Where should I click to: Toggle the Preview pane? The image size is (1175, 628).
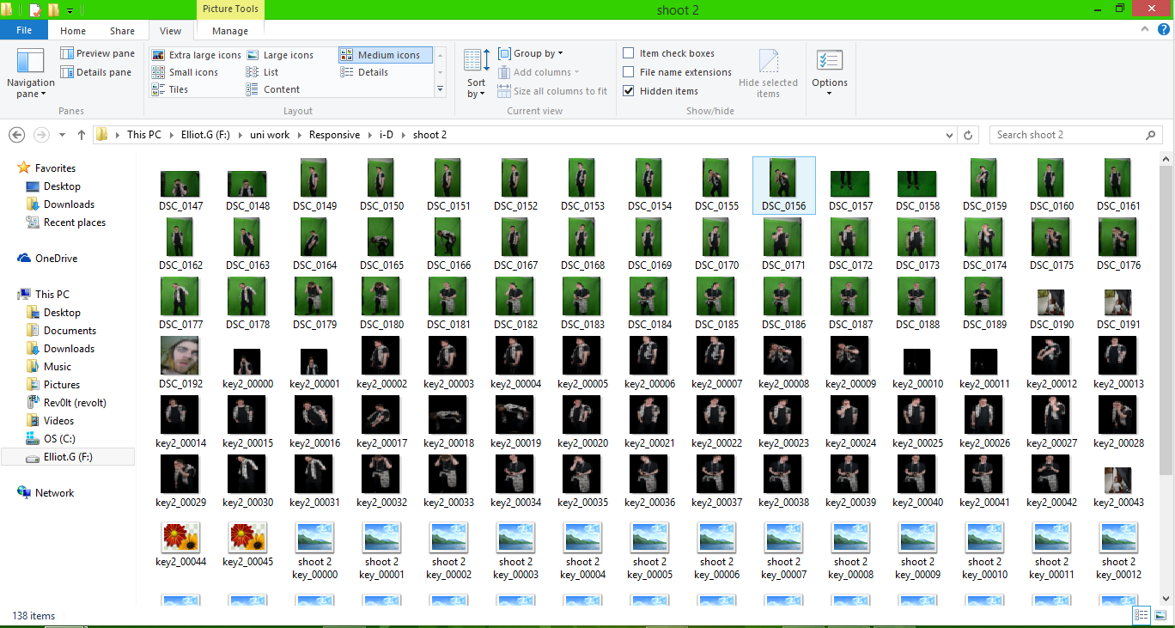click(x=97, y=53)
